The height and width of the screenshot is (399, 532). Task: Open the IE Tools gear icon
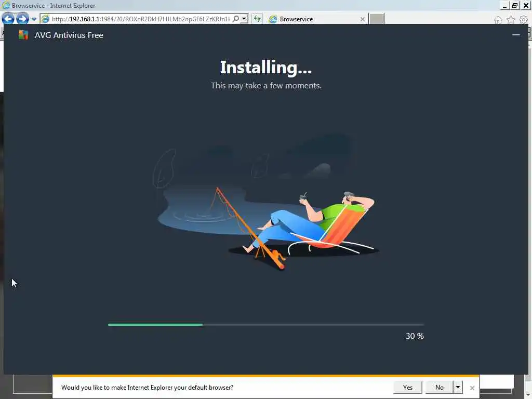[x=524, y=20]
